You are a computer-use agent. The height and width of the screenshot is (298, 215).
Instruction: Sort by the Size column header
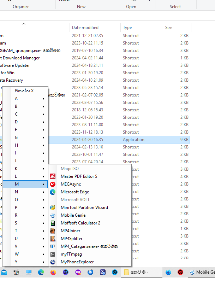pyautogui.click(x=177, y=28)
